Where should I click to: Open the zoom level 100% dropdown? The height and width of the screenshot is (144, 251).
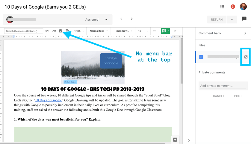79,31
